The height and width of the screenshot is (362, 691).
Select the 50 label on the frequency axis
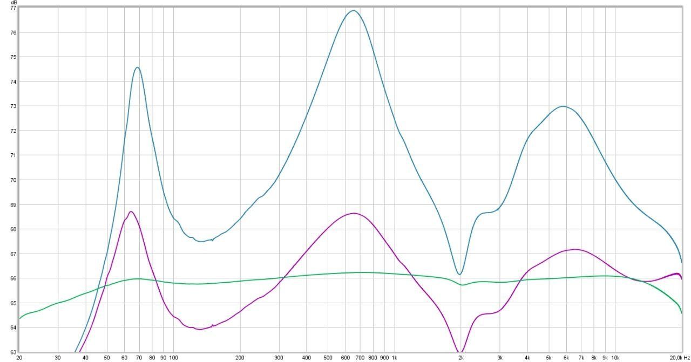107,358
